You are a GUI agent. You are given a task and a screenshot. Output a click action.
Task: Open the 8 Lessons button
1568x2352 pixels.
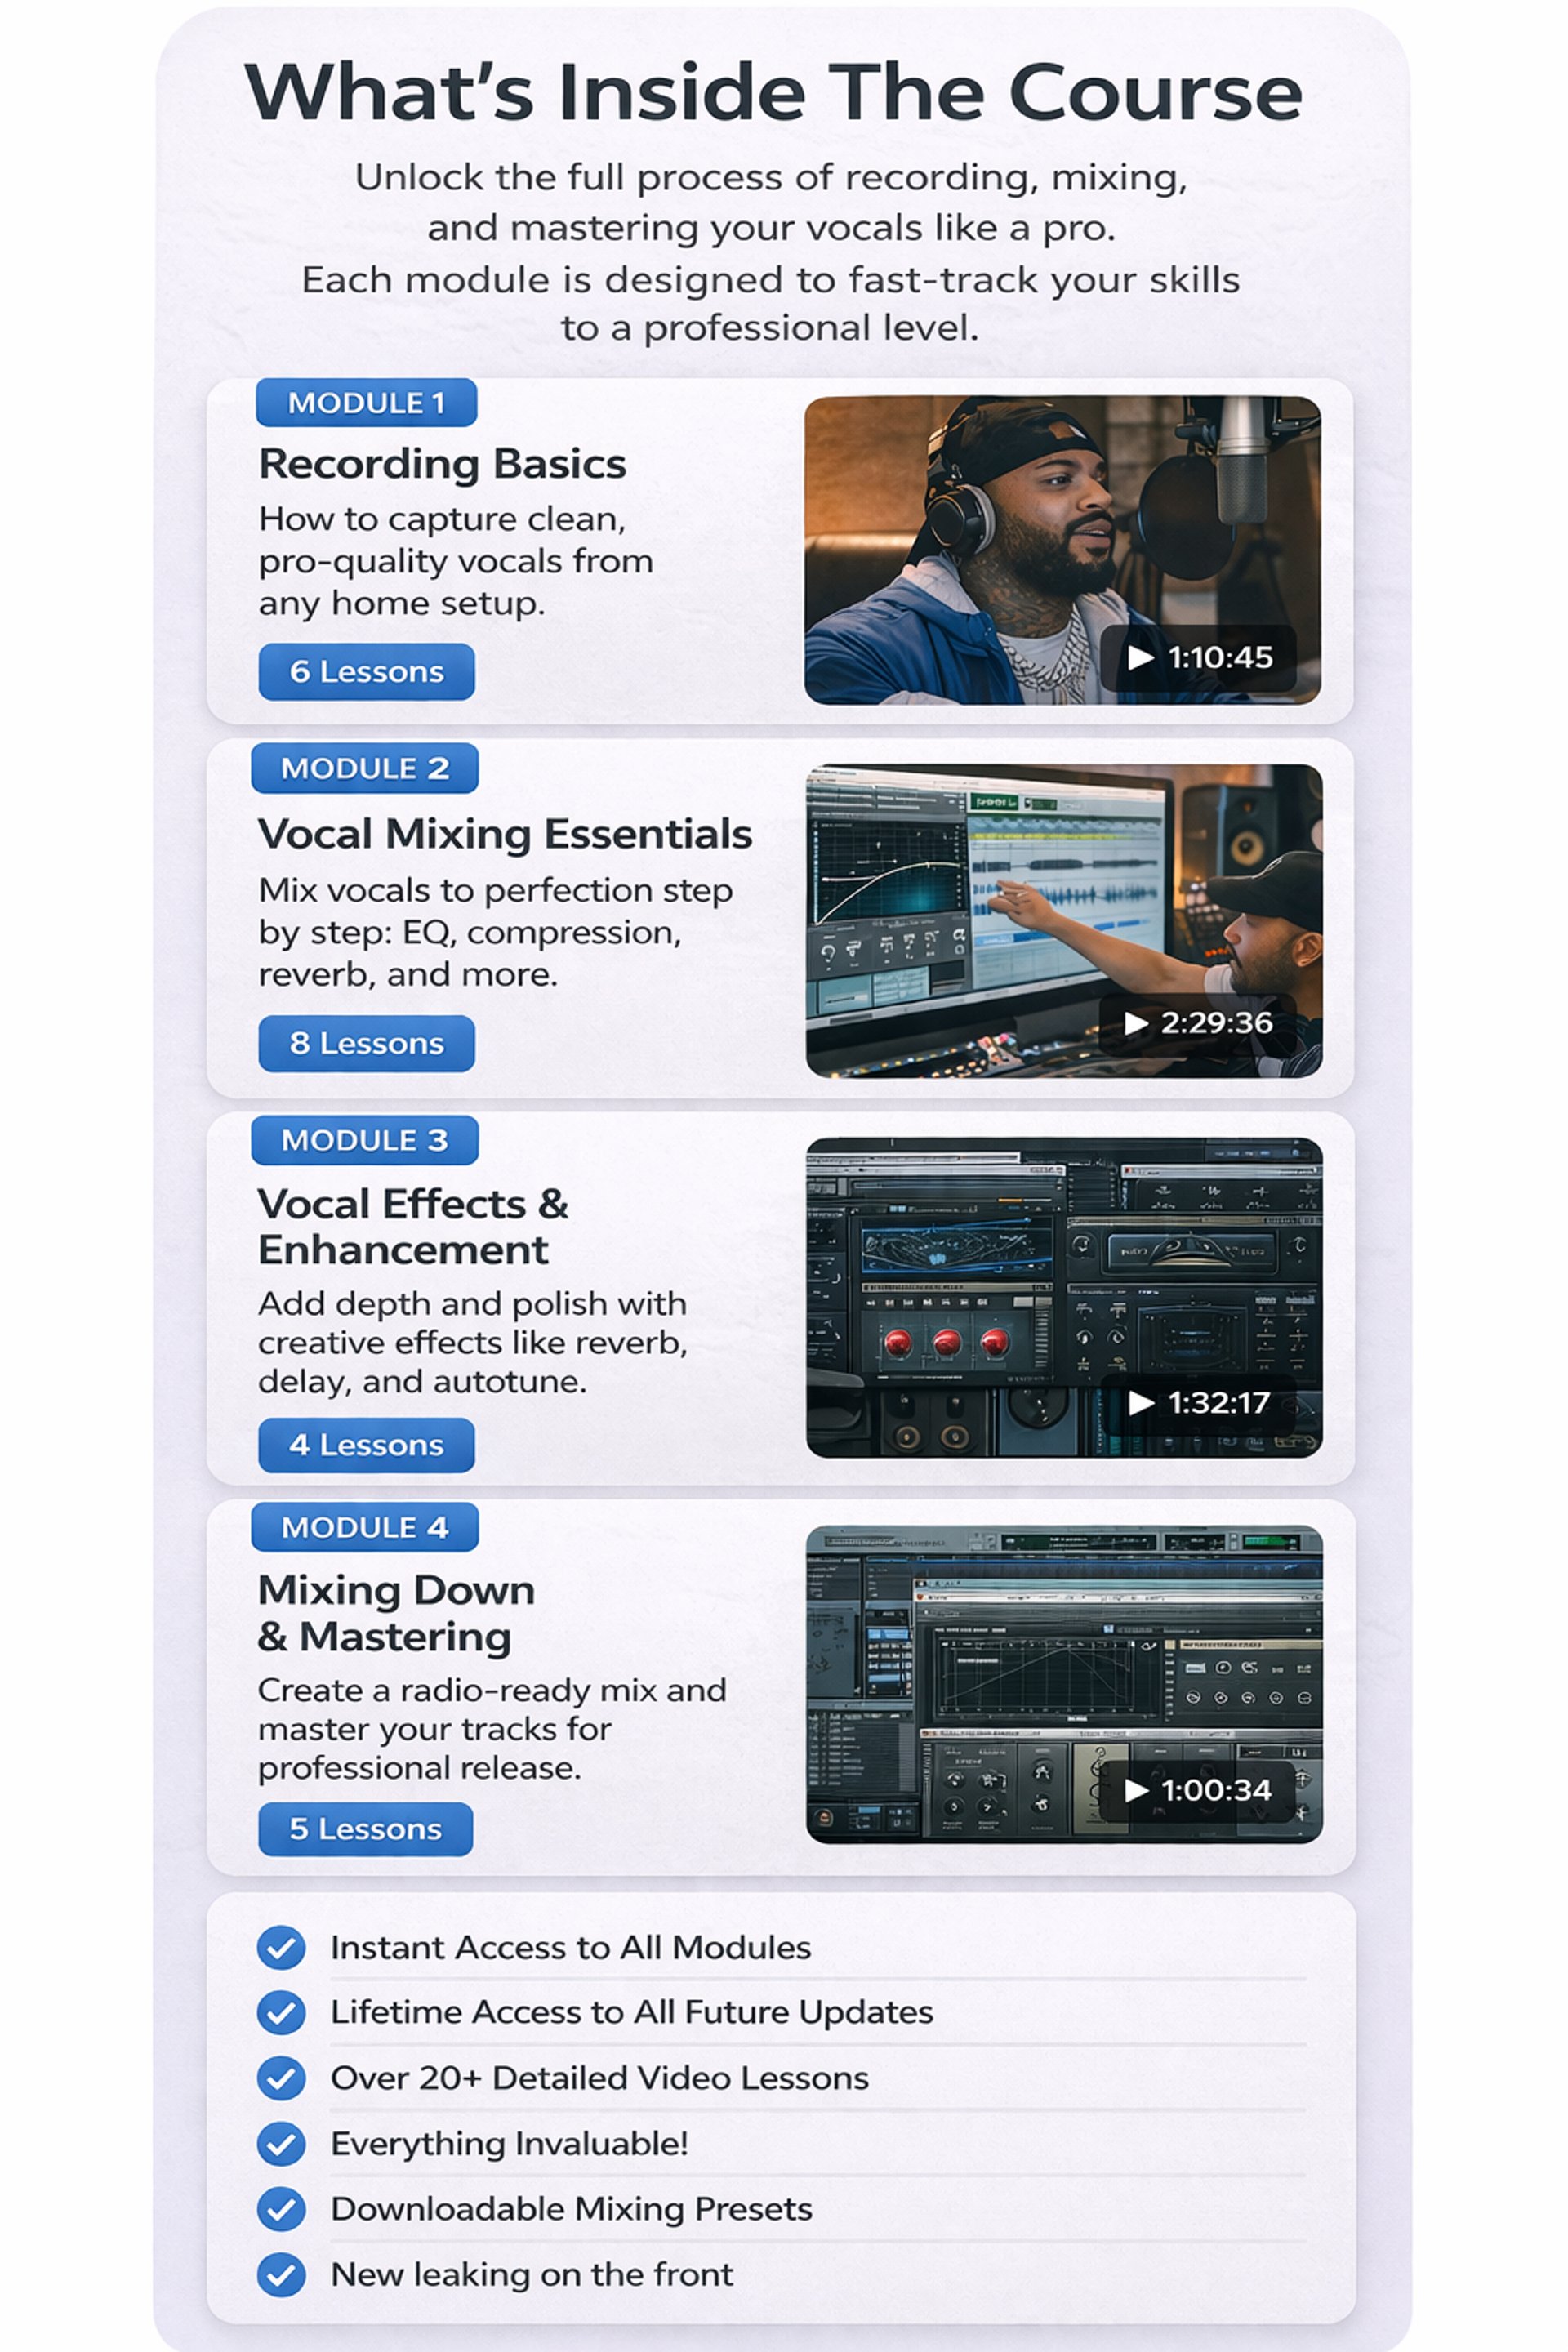(x=366, y=1043)
